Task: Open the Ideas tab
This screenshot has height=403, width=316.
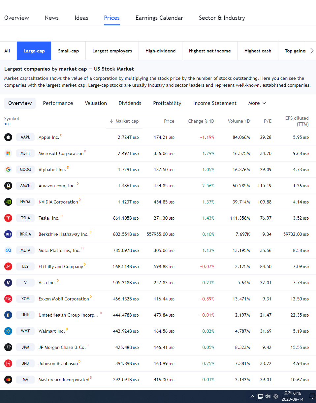Action: click(81, 18)
